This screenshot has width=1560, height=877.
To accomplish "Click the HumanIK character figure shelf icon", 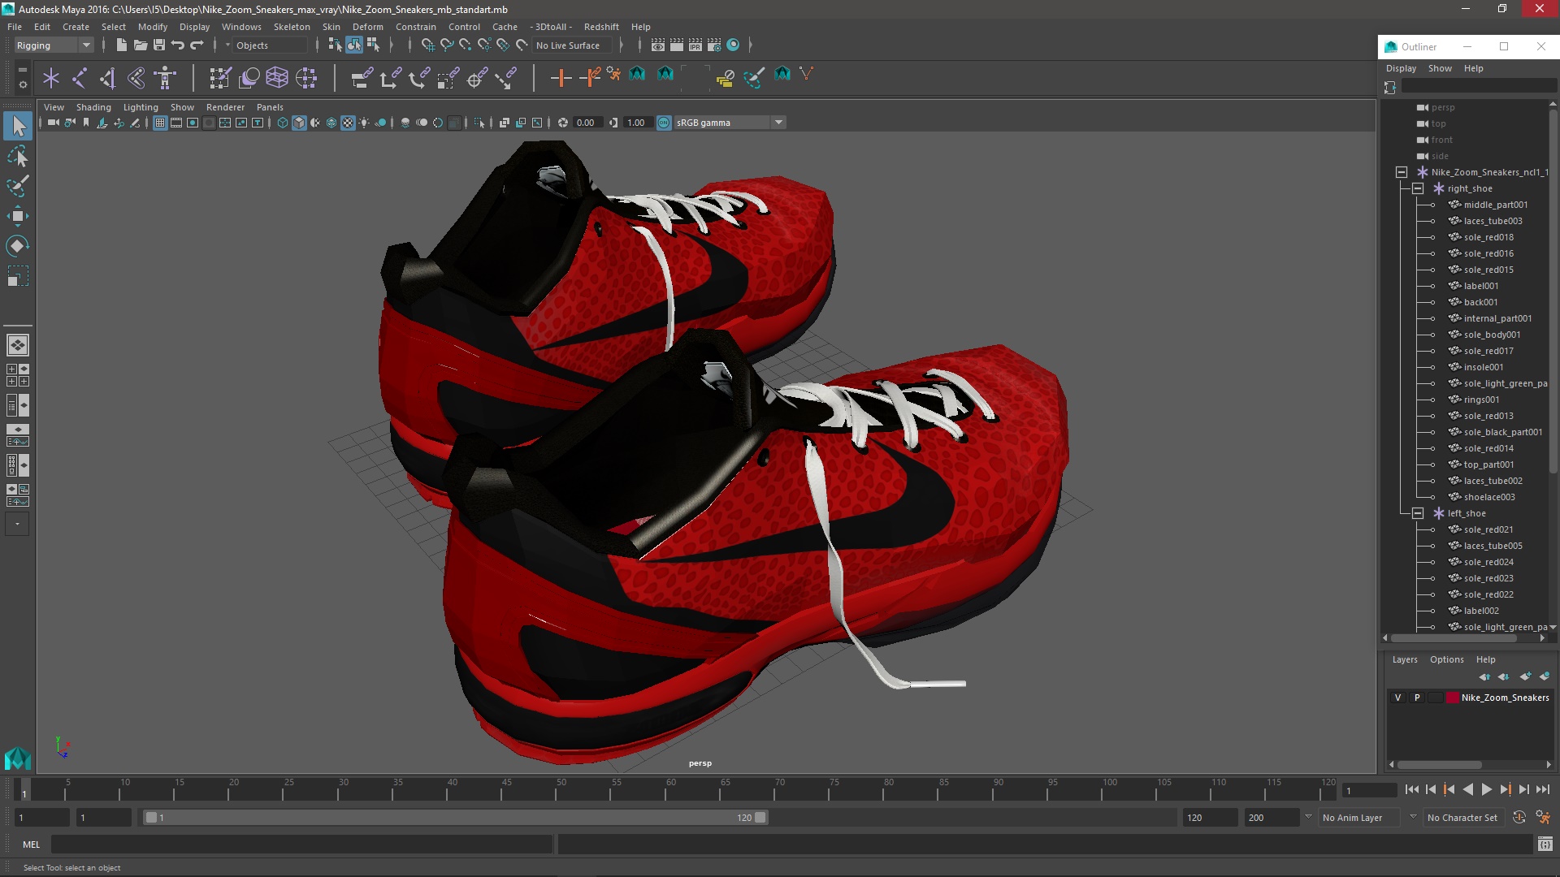I will point(165,78).
